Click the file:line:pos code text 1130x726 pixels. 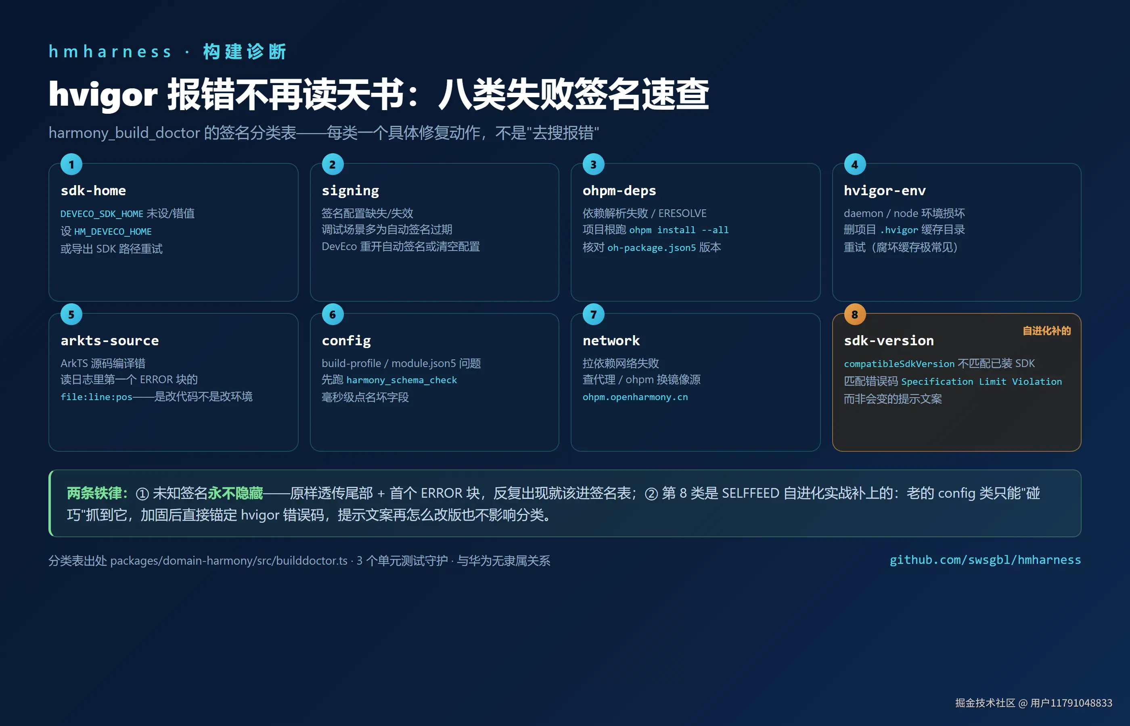coord(96,397)
